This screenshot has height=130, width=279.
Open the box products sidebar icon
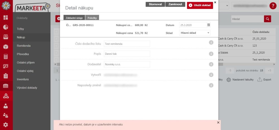click(x=6, y=47)
